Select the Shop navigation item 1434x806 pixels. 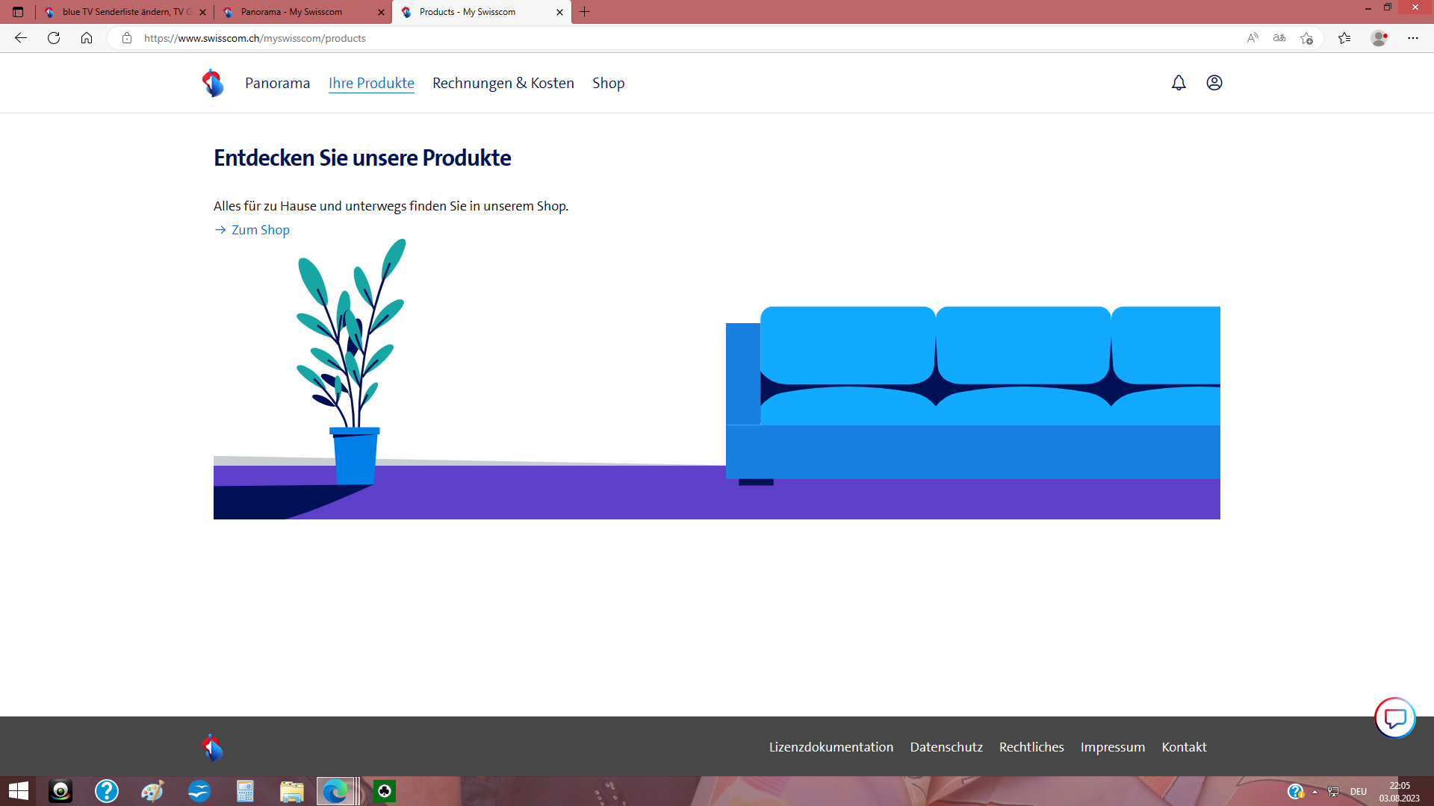tap(608, 83)
